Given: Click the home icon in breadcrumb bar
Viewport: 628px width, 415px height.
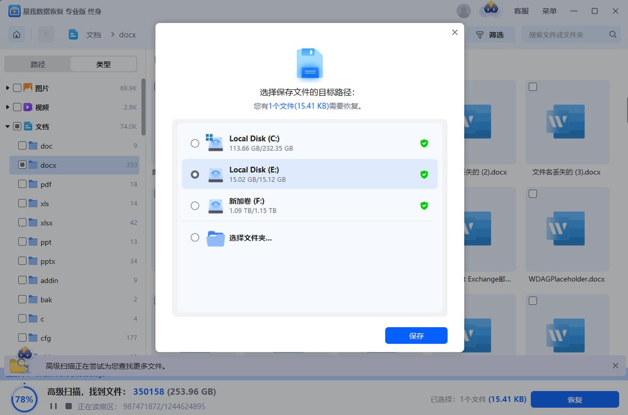Looking at the screenshot, I should (16, 34).
